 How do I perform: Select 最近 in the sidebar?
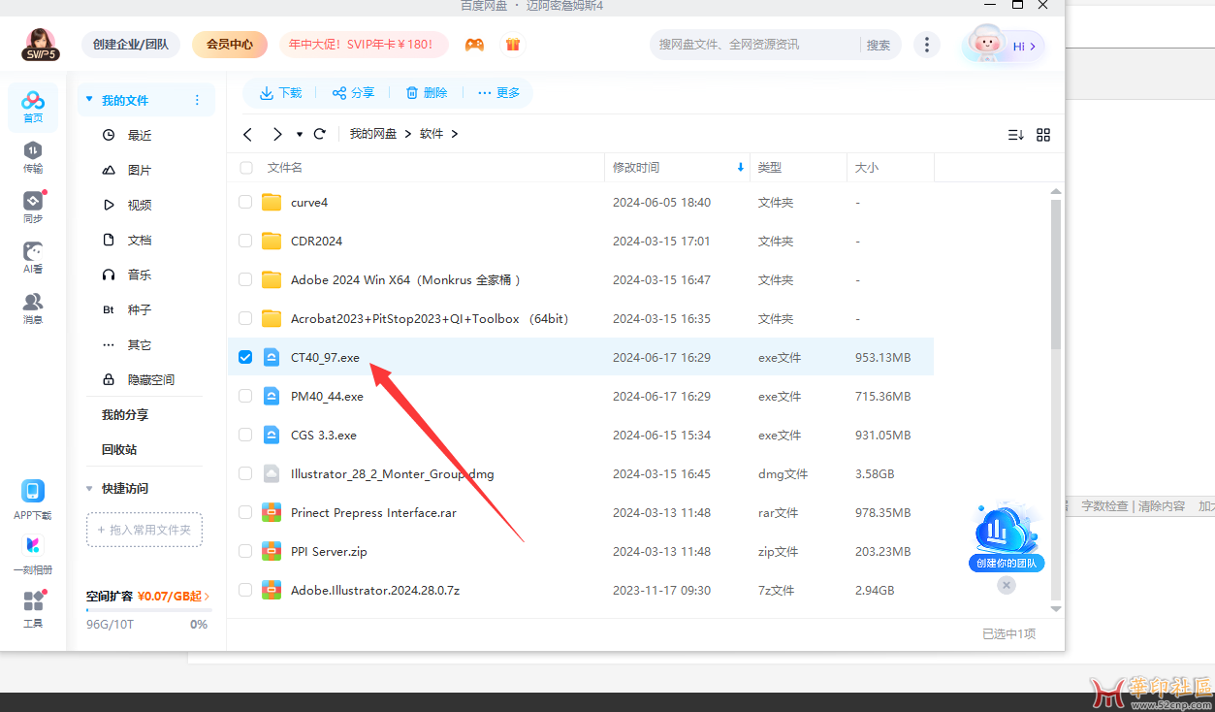click(x=140, y=136)
